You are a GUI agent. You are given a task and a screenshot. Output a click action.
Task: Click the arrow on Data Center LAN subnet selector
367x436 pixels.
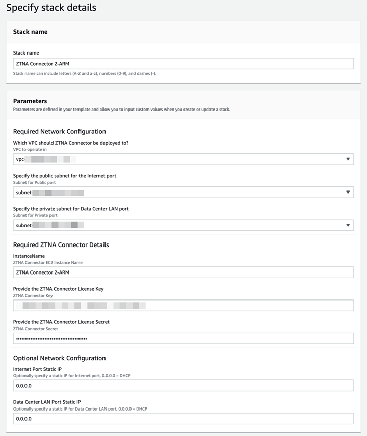[348, 225]
